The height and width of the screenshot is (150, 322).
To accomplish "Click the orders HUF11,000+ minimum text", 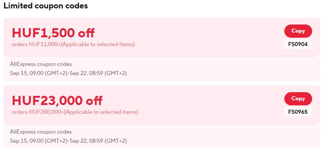I will (36, 45).
